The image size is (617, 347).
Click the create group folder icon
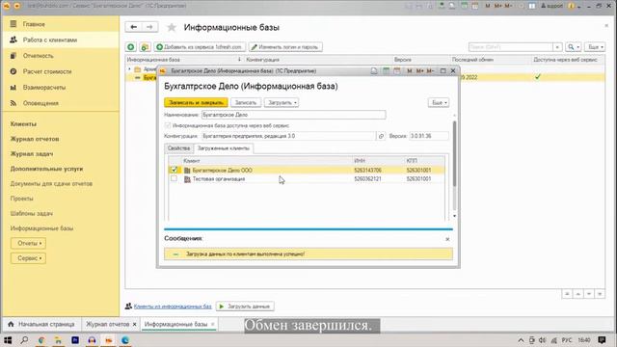pyautogui.click(x=145, y=47)
